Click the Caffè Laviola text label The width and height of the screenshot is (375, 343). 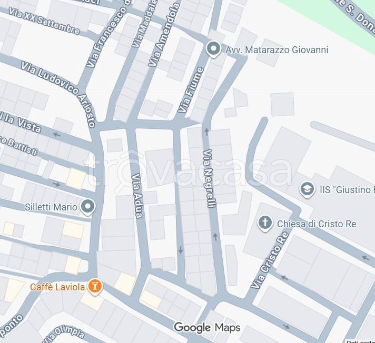(57, 287)
